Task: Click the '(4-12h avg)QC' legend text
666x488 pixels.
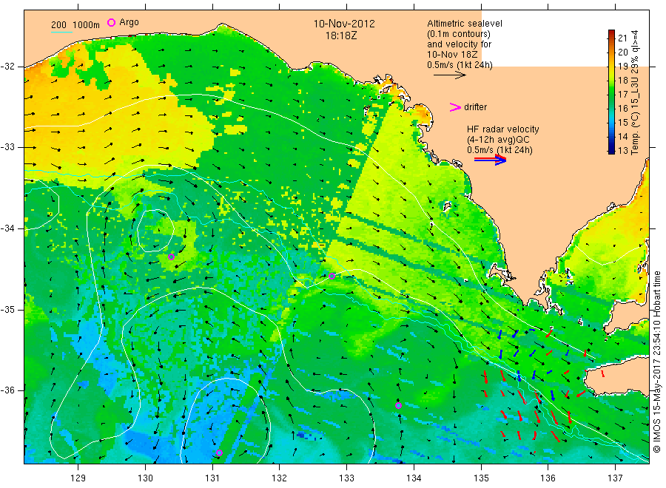Action: (x=498, y=140)
